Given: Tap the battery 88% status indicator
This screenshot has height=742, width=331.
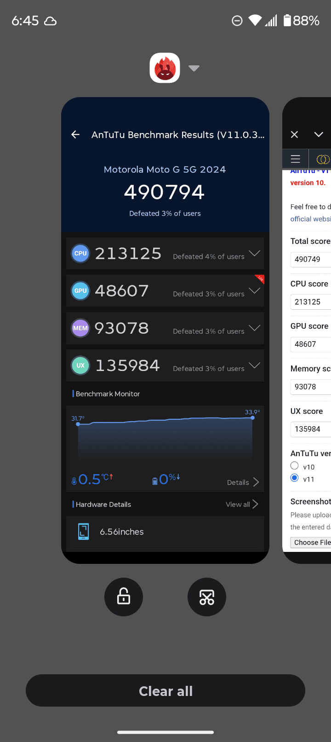Looking at the screenshot, I should [301, 20].
